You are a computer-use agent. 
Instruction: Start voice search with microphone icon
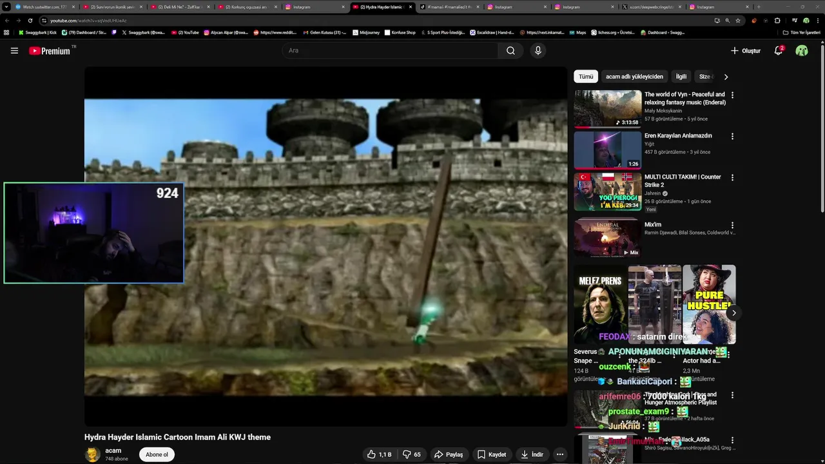(x=538, y=50)
